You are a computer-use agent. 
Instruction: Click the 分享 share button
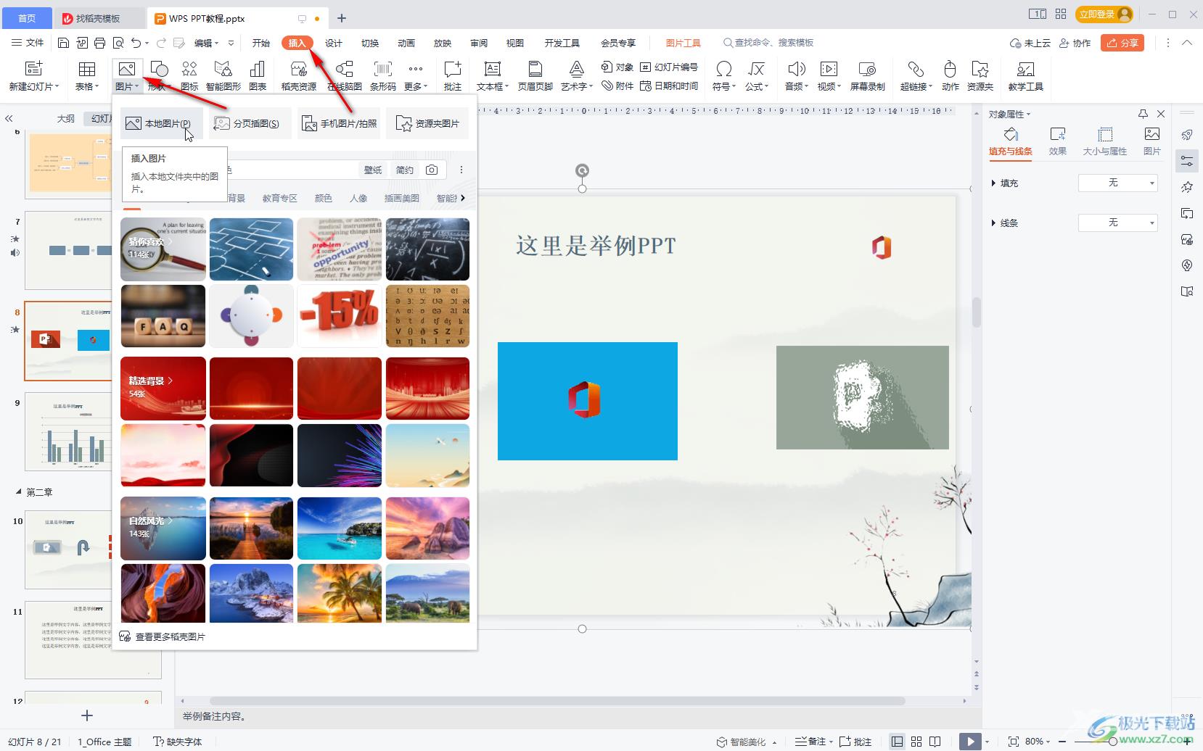(1122, 43)
